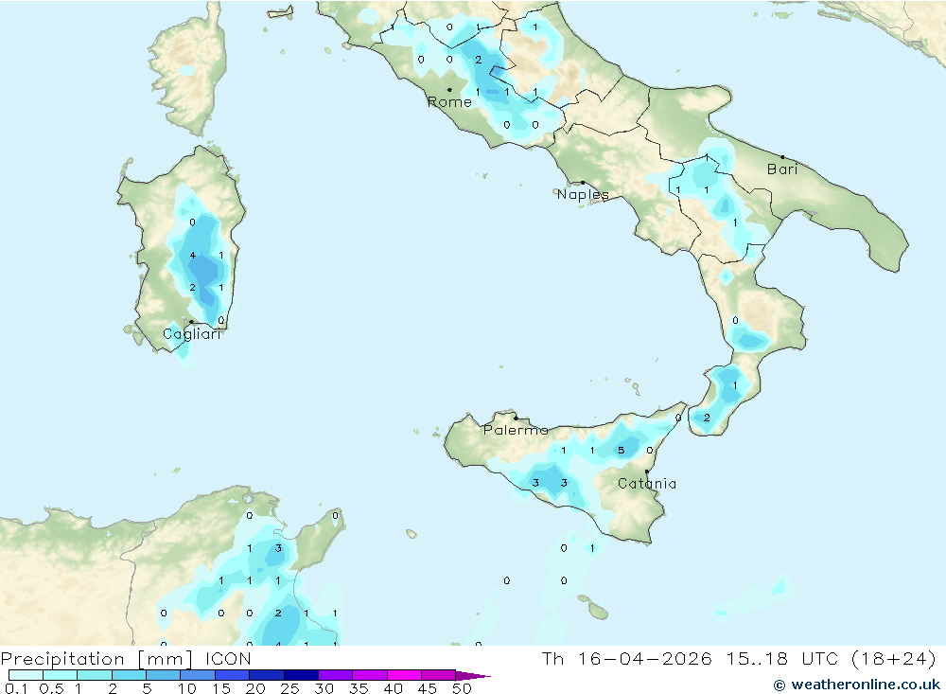Click the city dot marker for Naples
The image size is (946, 694).
pyautogui.click(x=583, y=183)
